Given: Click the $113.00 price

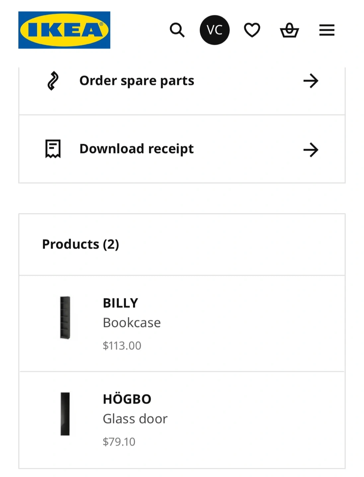Looking at the screenshot, I should (x=122, y=346).
